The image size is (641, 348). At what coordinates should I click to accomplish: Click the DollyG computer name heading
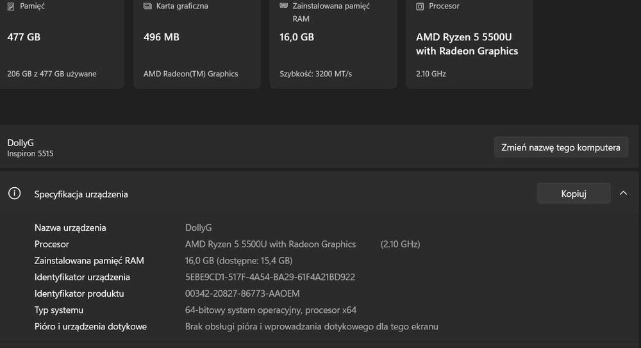tap(21, 143)
